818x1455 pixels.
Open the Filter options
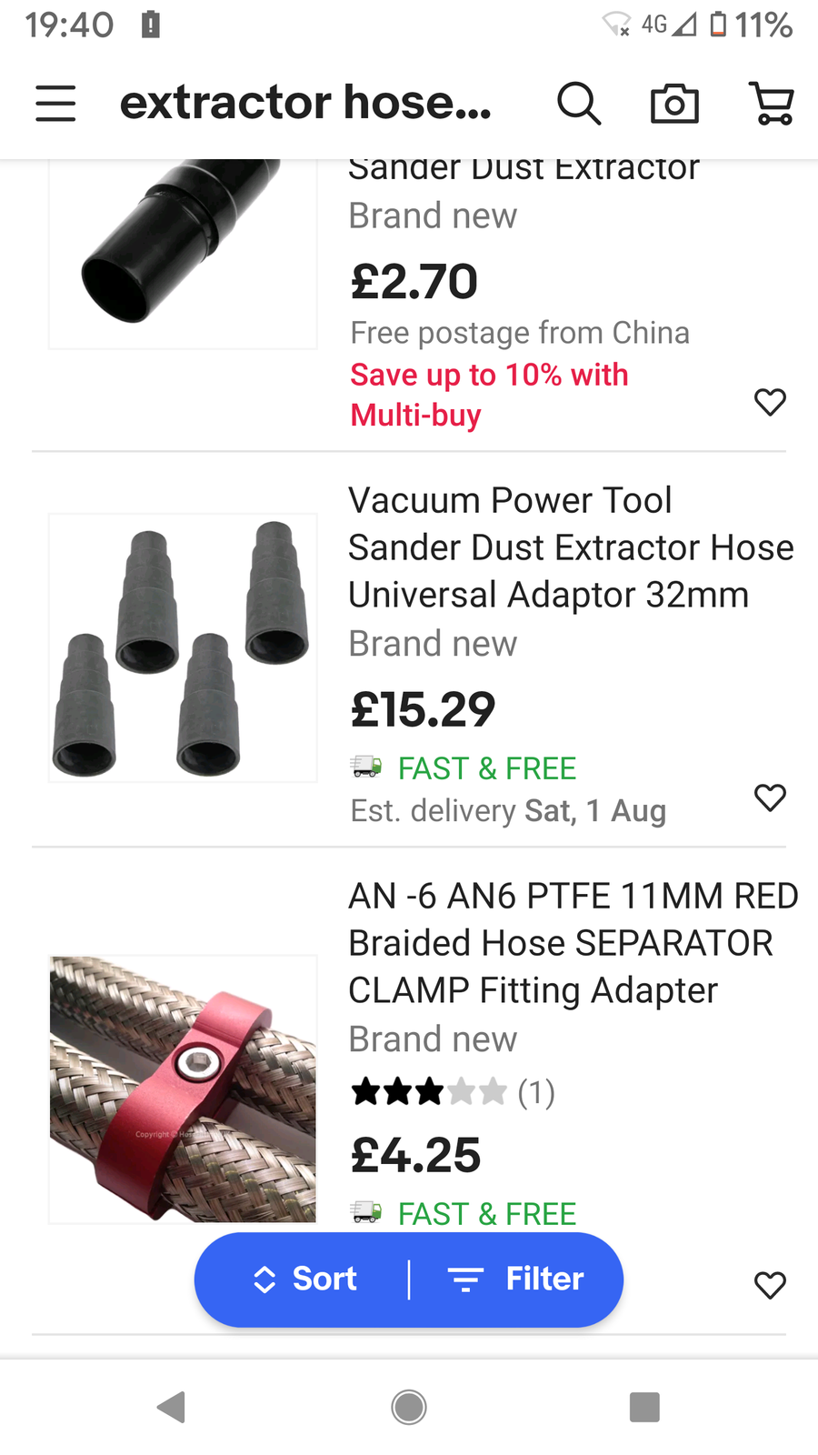(x=516, y=1279)
